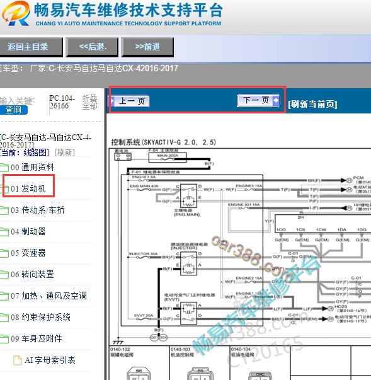
Task: Open the 05 变速器 folder
Action: [28, 253]
